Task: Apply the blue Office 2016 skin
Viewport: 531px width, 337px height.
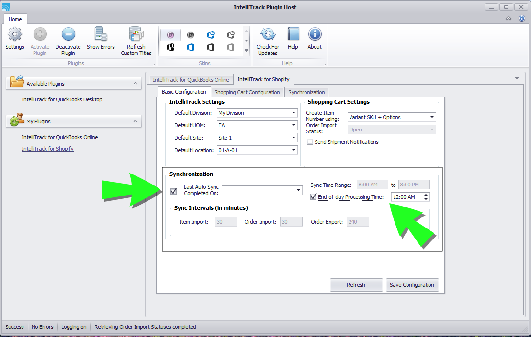Action: 211,34
